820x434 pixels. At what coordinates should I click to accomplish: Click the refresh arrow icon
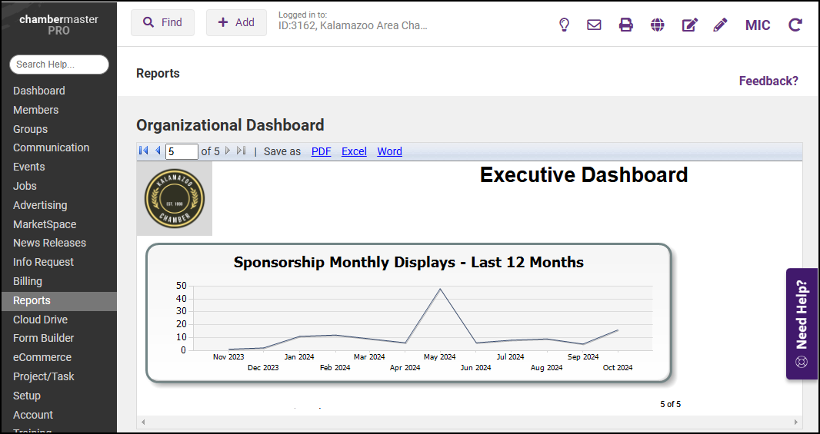click(x=795, y=25)
